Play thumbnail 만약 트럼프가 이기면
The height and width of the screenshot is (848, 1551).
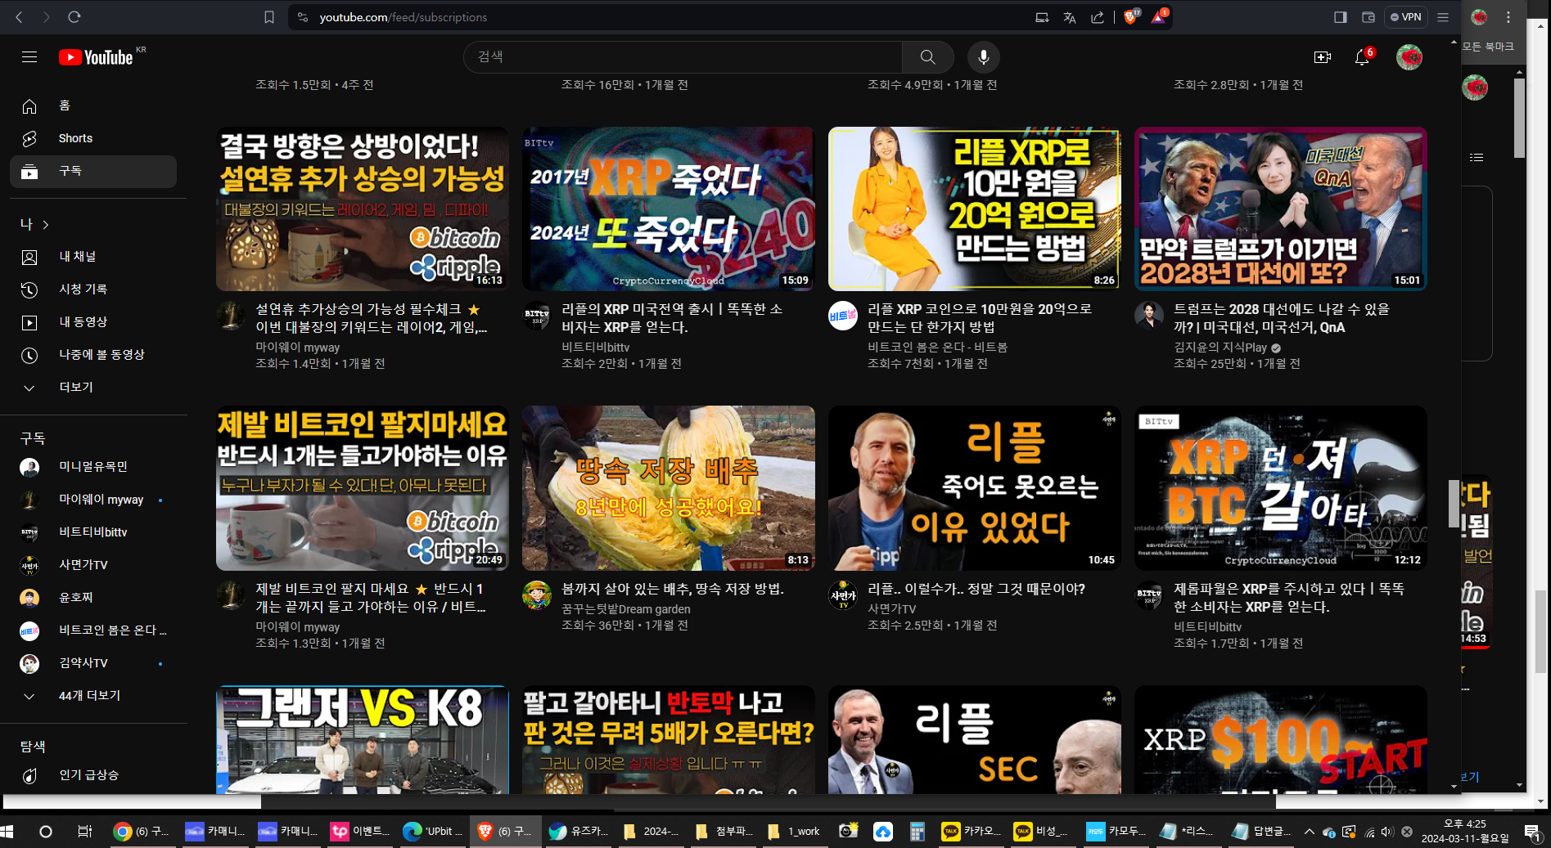point(1280,209)
